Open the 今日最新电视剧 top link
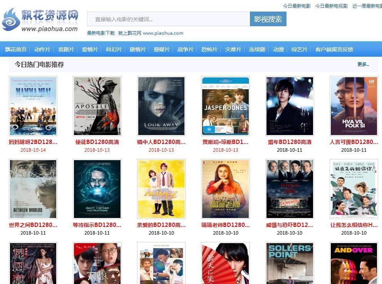This screenshot has height=284, width=382. (331, 6)
